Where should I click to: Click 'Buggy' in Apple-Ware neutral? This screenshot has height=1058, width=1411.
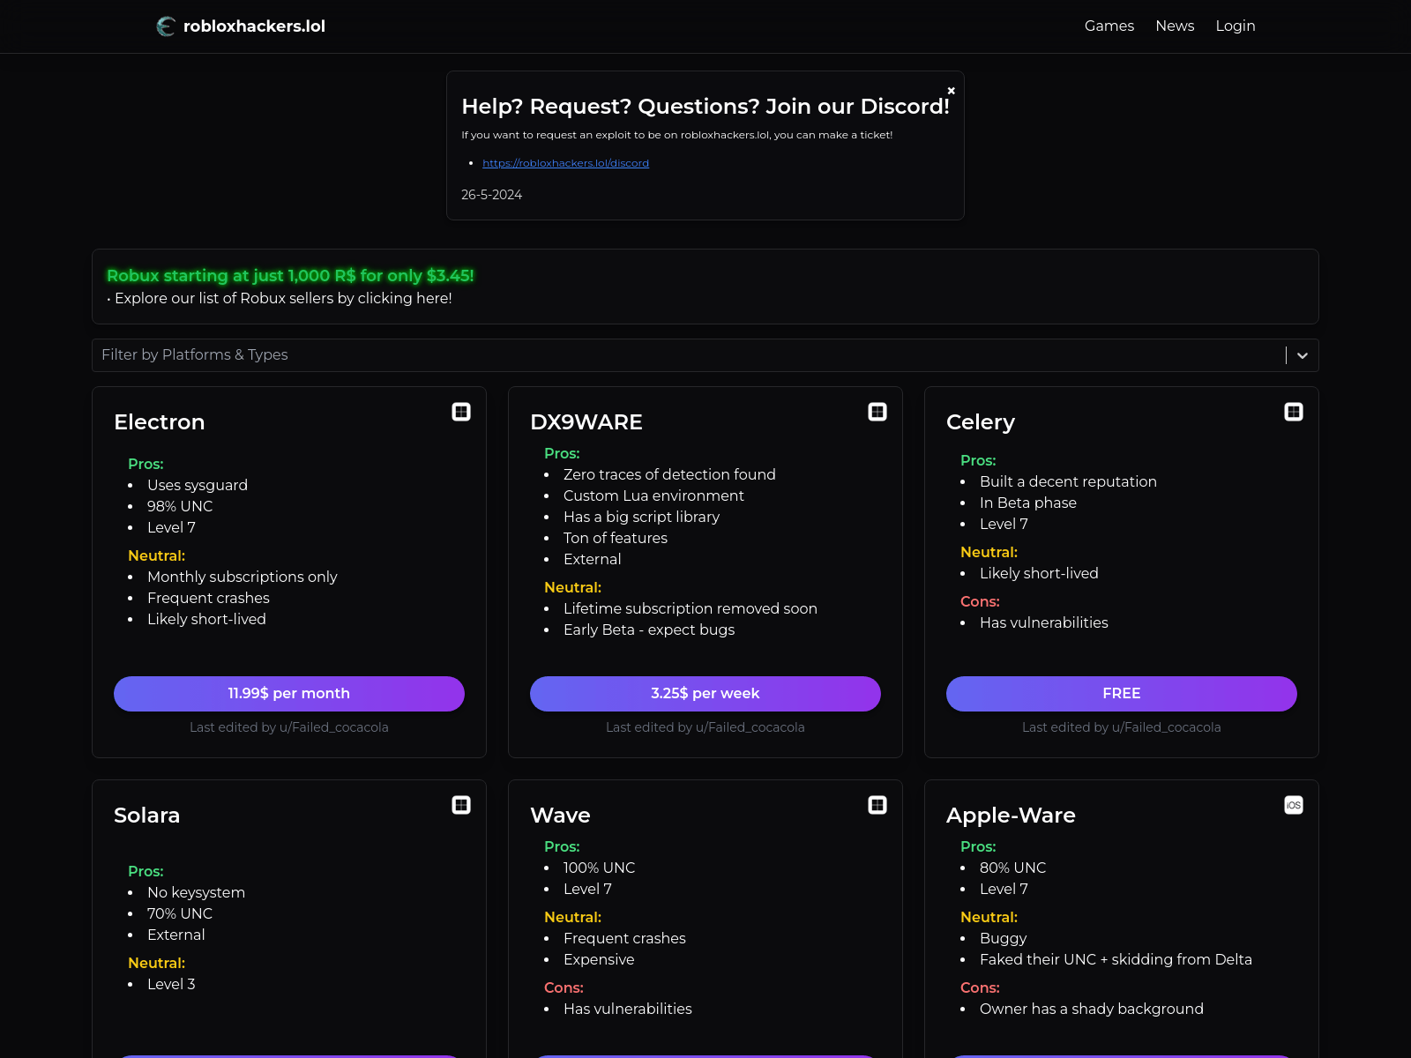1003,938
